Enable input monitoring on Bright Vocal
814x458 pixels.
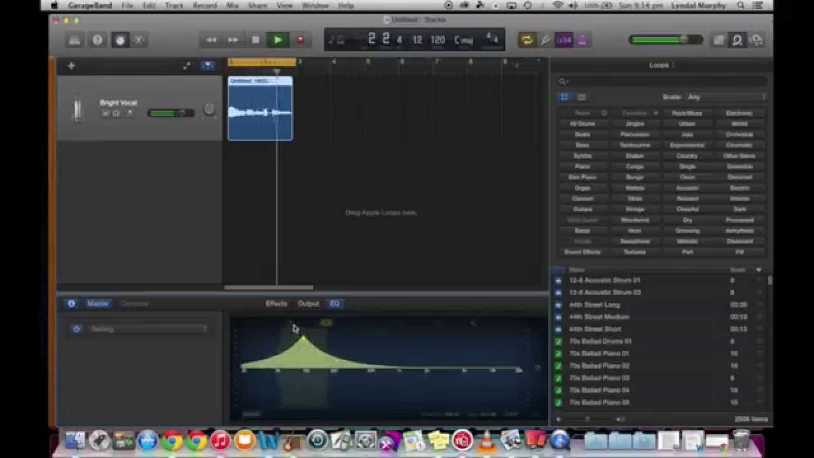pos(130,113)
